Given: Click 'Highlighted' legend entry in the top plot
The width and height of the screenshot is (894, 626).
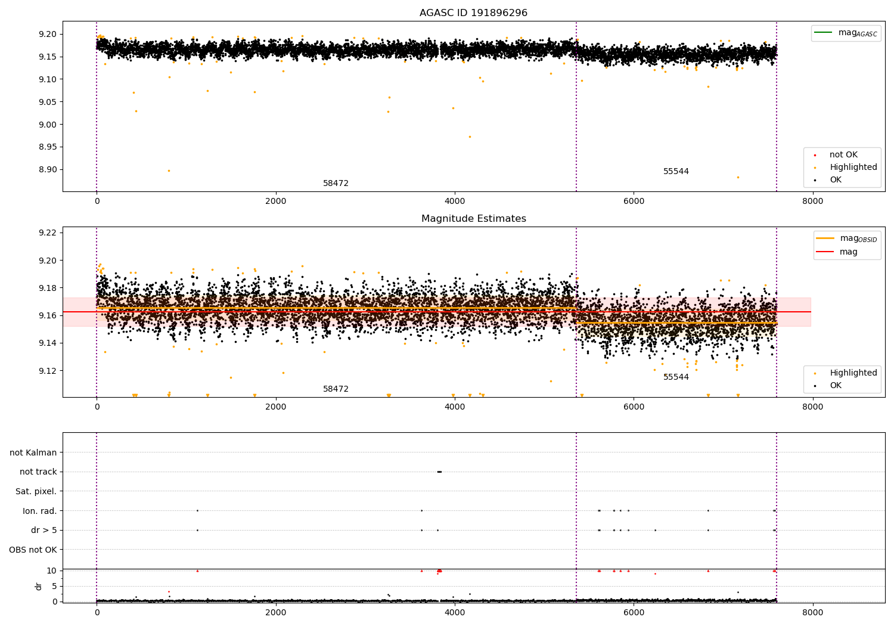Looking at the screenshot, I should [853, 168].
